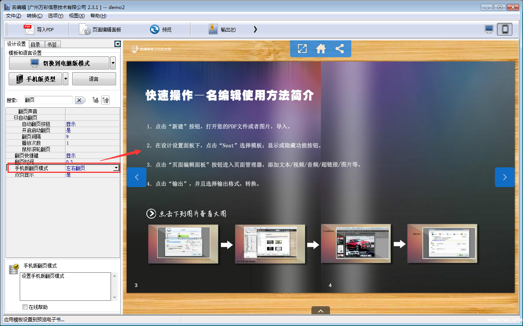
Task: Click the 语言 button
Action: (94, 79)
